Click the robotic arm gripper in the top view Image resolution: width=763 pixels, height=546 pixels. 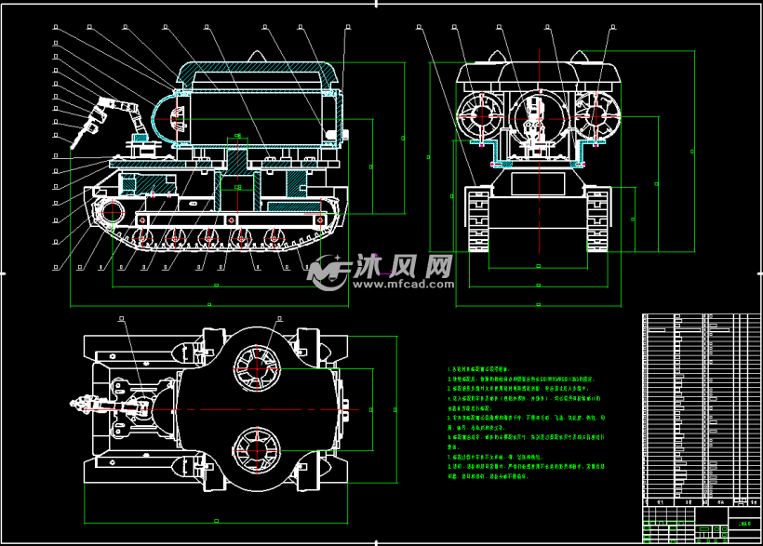(78, 404)
